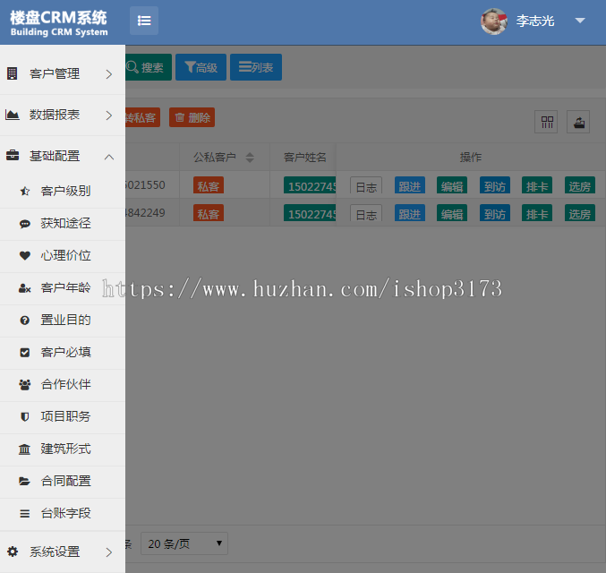
Task: Open the 客户级别 menu item
Action: click(63, 192)
